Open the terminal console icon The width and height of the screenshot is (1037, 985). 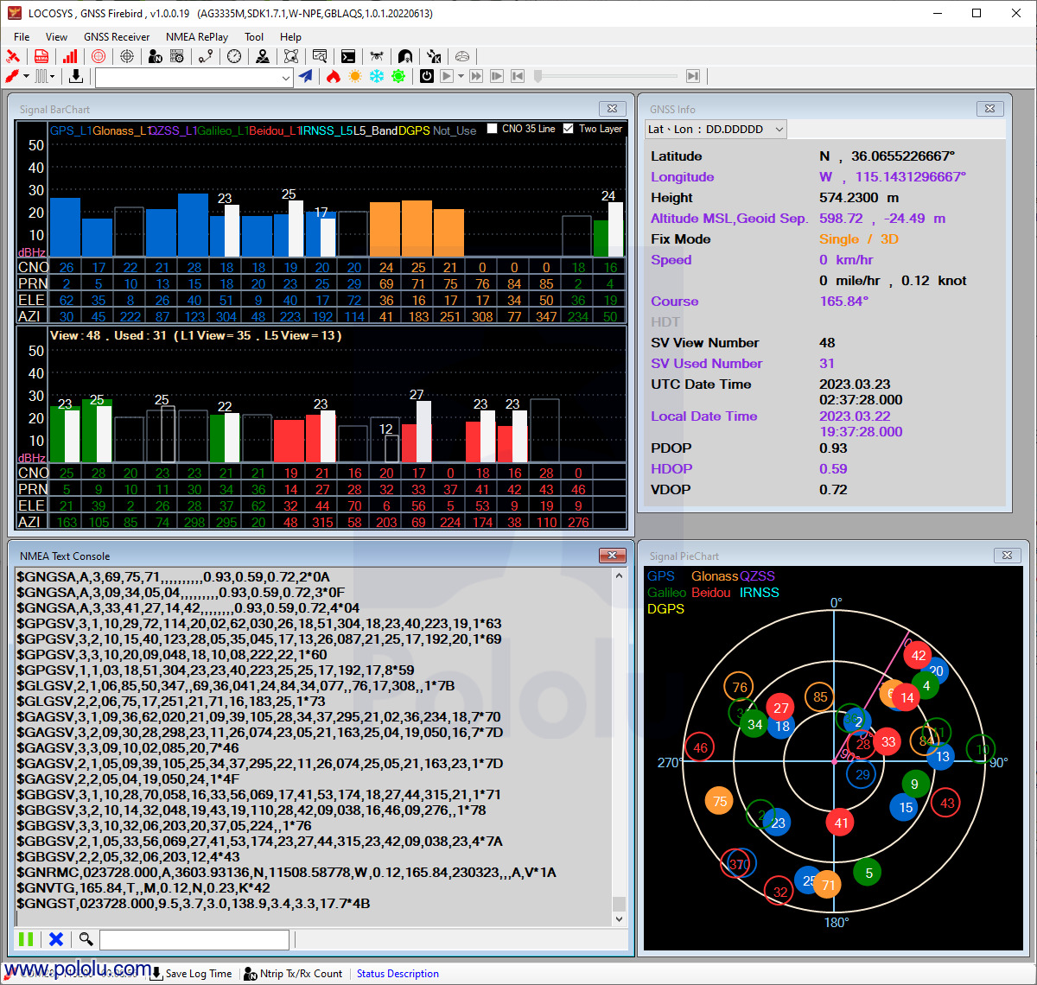tap(347, 57)
